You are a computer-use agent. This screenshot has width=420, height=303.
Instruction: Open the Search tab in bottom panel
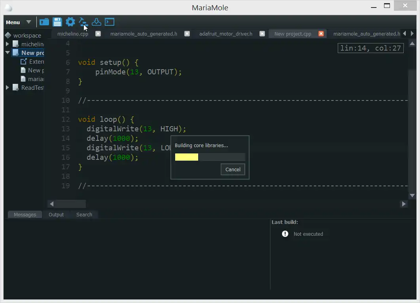point(84,214)
